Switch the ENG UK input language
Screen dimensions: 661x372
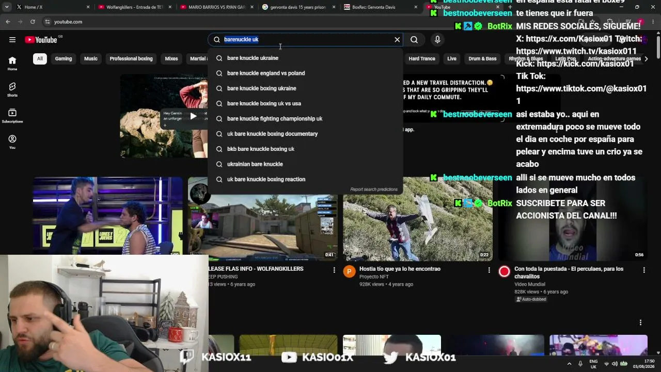click(593, 364)
